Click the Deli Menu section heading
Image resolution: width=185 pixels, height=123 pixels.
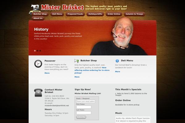(x=127, y=61)
